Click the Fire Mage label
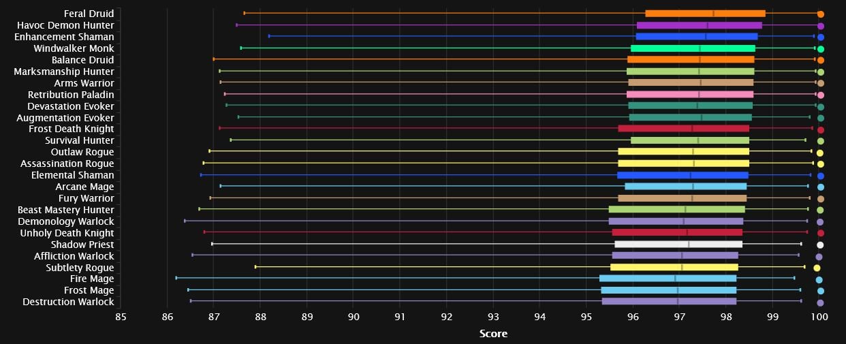Viewport: 846px width, 344px height. (x=92, y=279)
